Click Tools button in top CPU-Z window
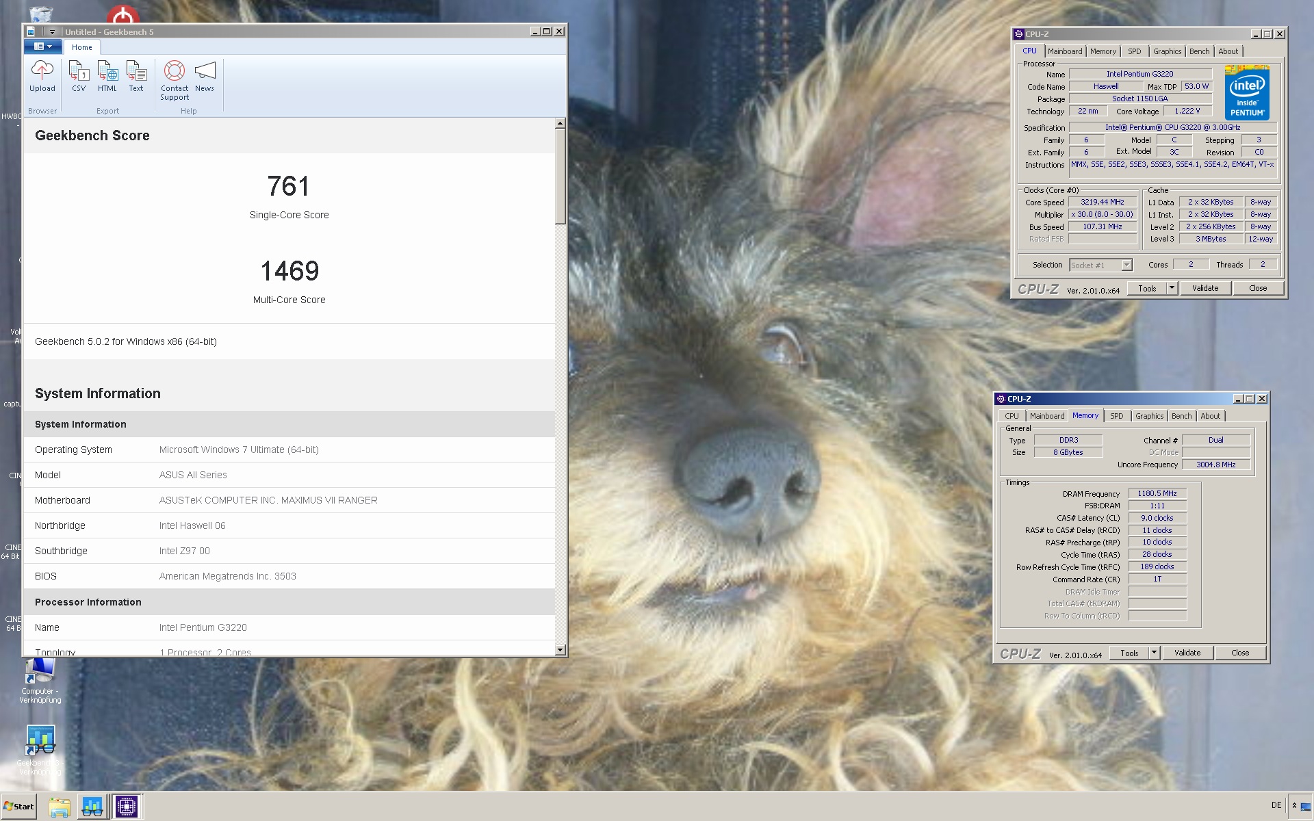The width and height of the screenshot is (1314, 821). (1147, 288)
